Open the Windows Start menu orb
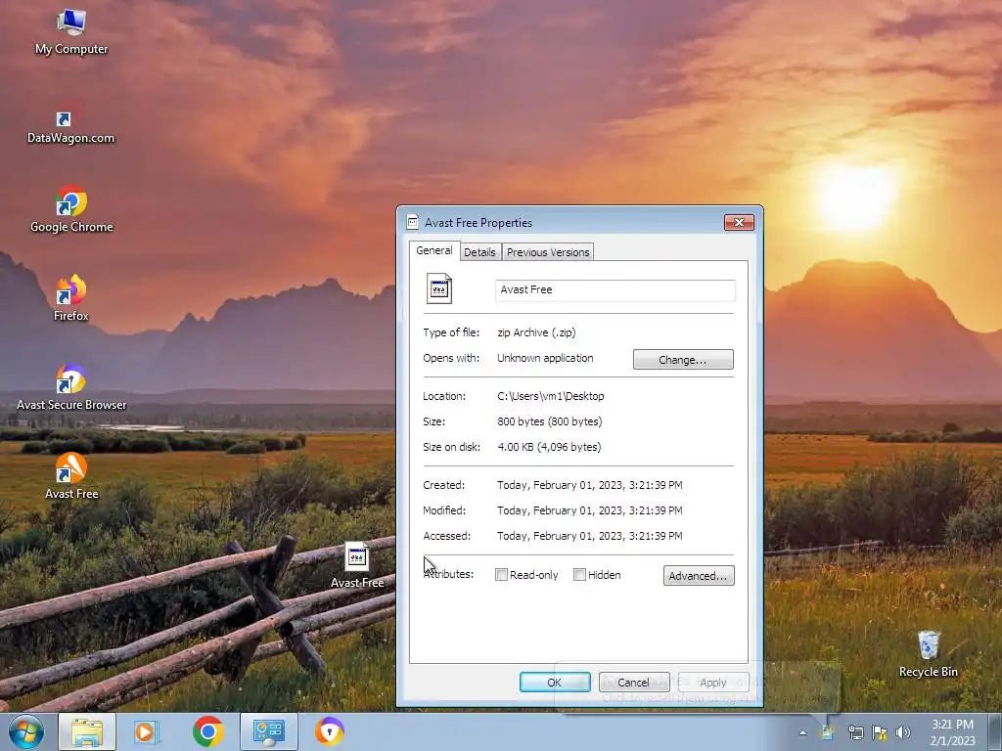The height and width of the screenshot is (751, 1002). 25,731
